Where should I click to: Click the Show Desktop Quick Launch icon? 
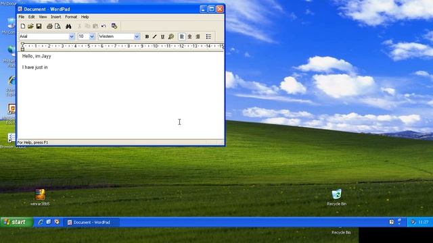49,222
